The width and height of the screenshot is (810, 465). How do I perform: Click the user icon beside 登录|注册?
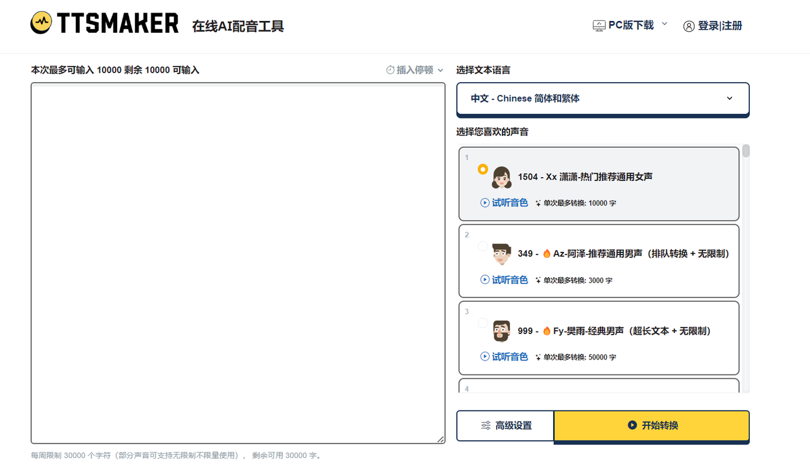click(x=689, y=26)
